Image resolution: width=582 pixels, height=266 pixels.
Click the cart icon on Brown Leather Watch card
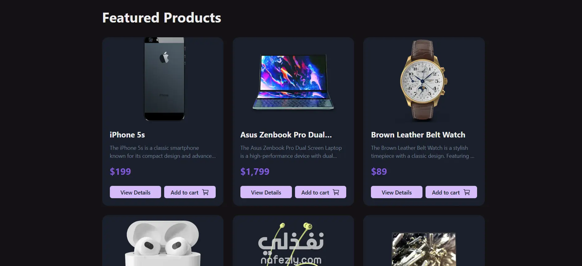[x=467, y=192]
